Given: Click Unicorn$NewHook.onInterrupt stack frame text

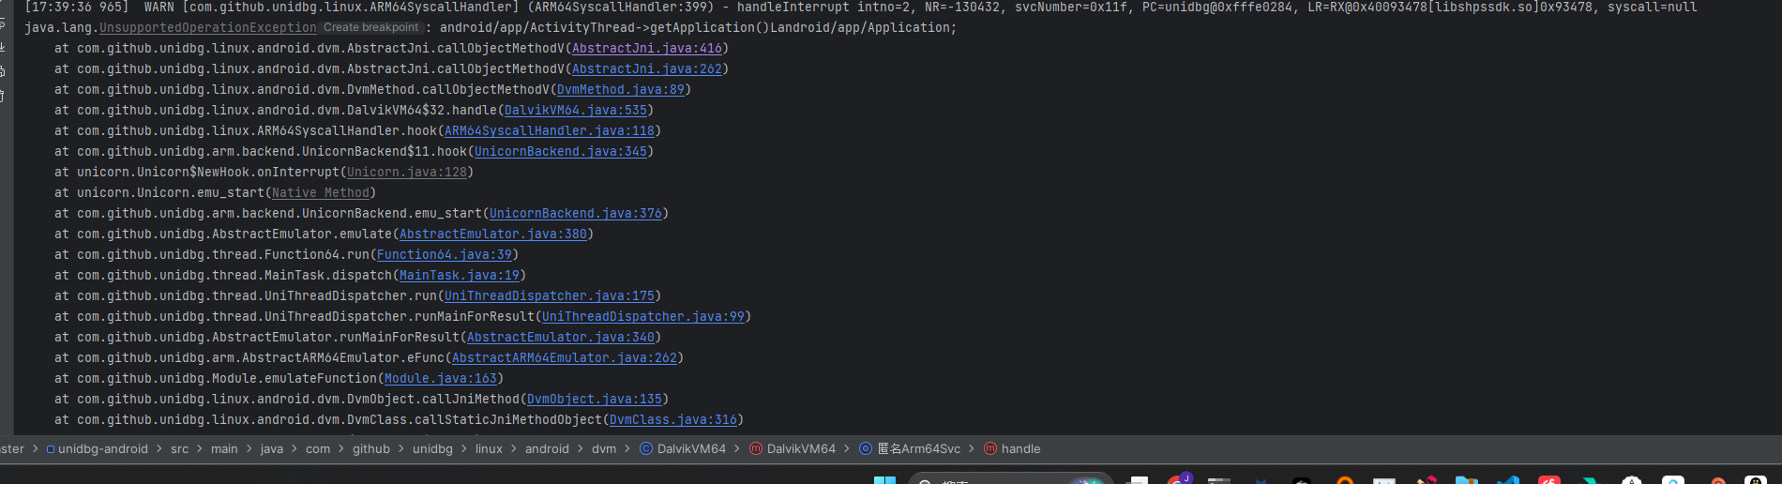Looking at the screenshot, I should click(x=208, y=173).
